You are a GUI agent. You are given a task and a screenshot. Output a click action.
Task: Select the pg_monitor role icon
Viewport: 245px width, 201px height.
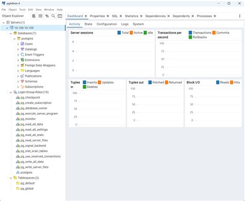pos(18,119)
